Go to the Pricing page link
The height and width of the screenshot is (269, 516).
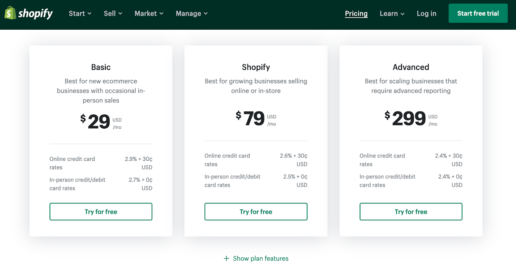(356, 14)
